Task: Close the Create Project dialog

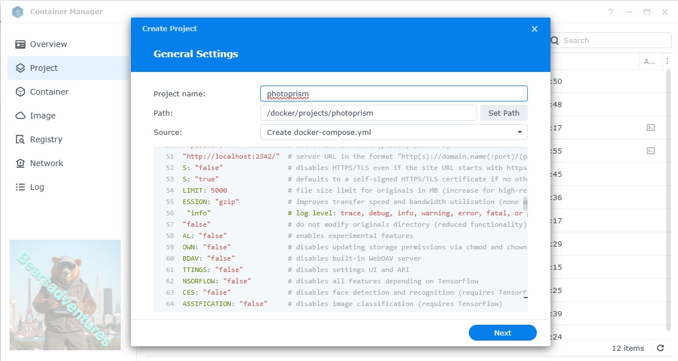Action: tap(534, 29)
